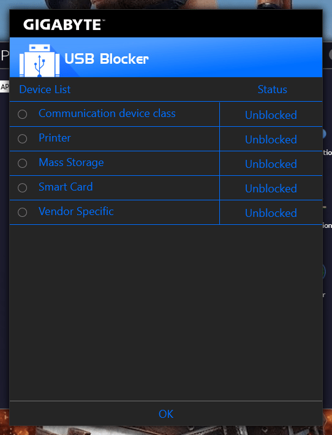
Task: Select the Printer radio button
Action: pos(22,138)
